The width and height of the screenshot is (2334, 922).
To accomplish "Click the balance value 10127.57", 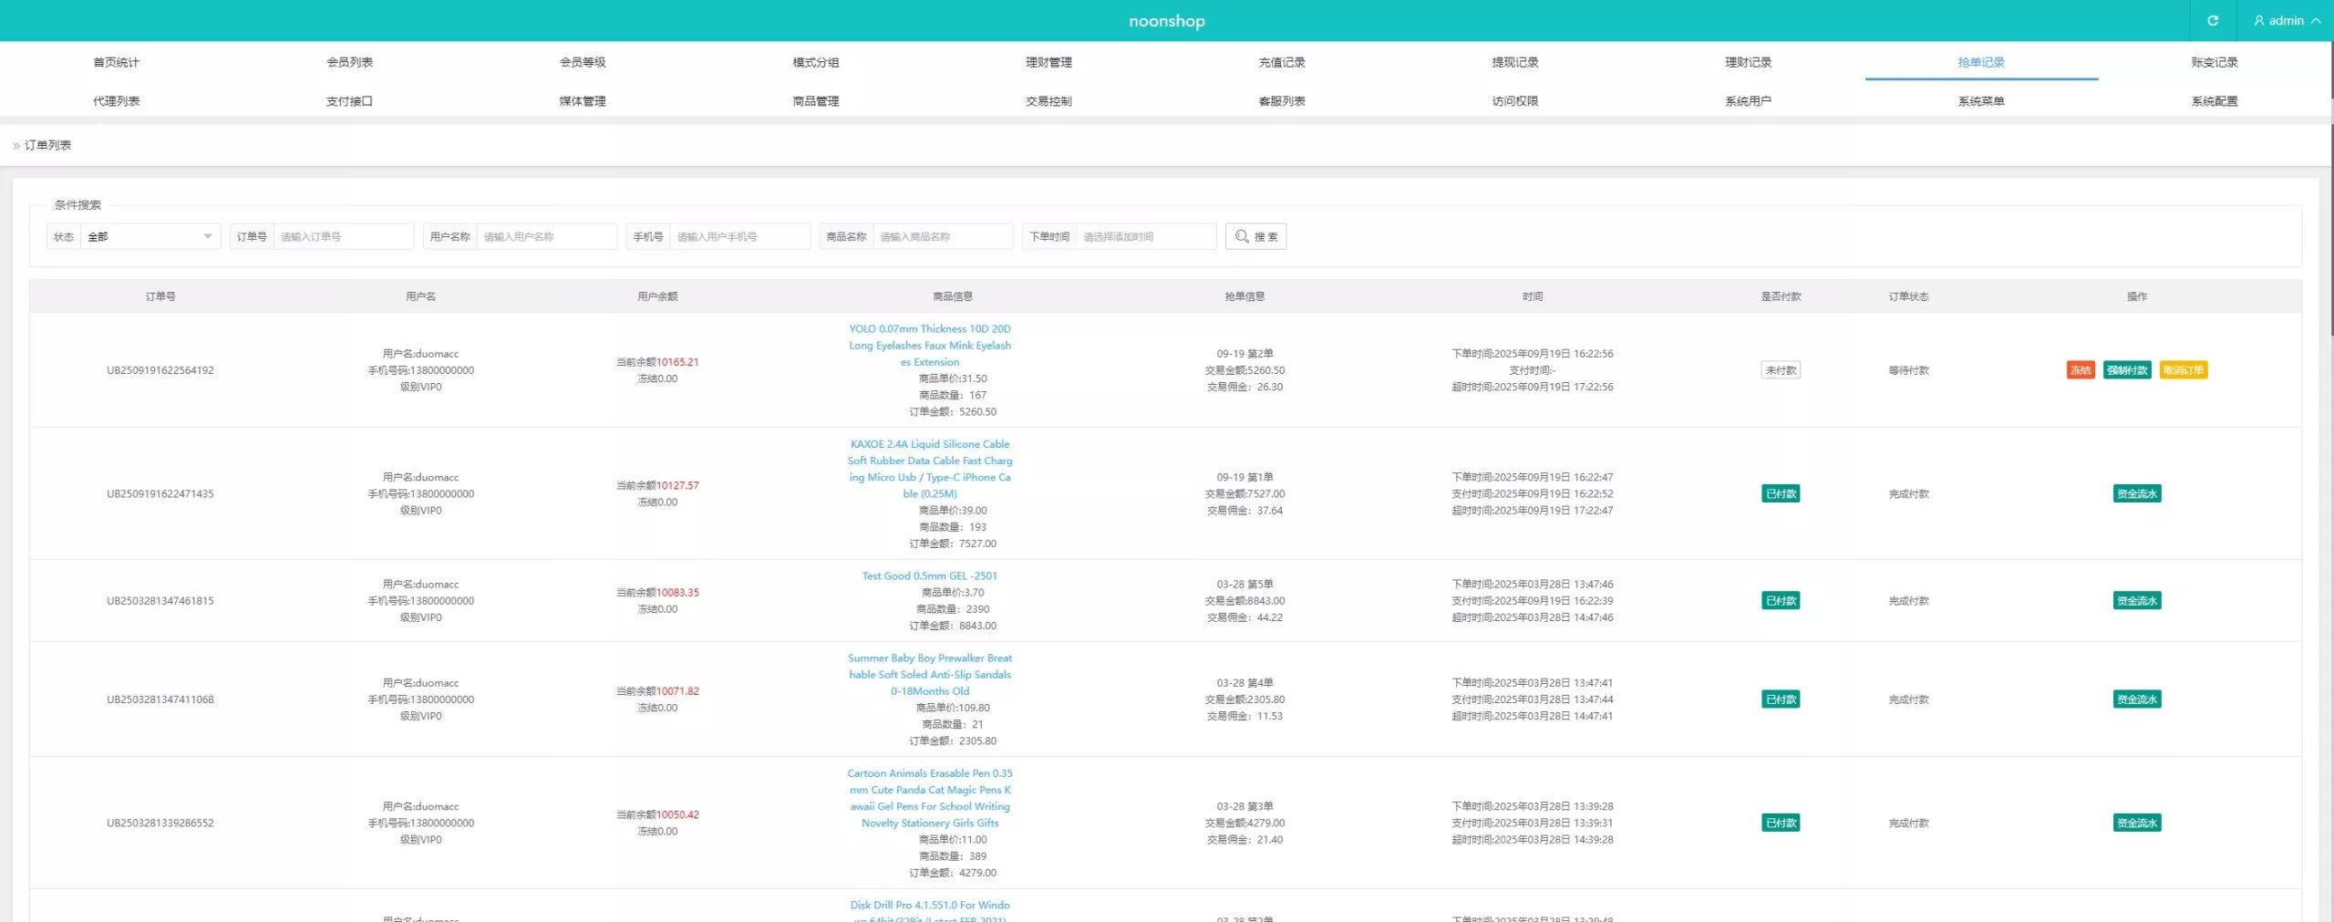I will pos(677,486).
